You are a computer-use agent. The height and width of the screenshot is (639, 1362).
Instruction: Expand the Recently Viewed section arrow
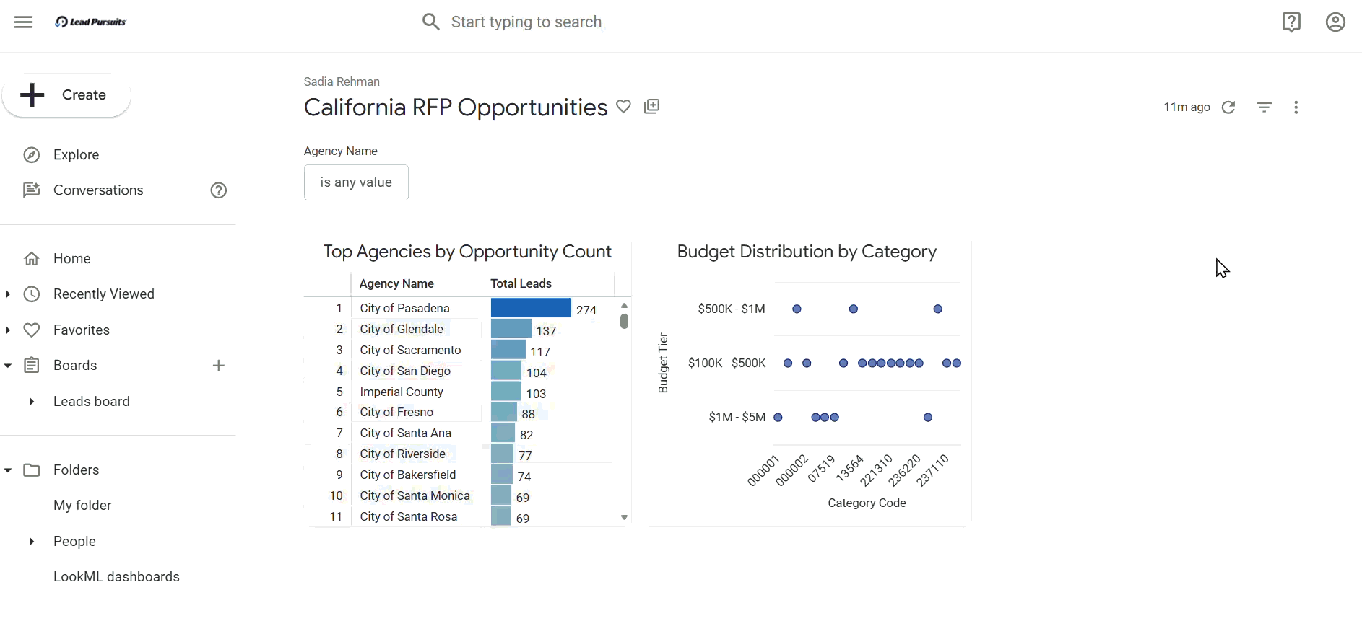click(8, 294)
